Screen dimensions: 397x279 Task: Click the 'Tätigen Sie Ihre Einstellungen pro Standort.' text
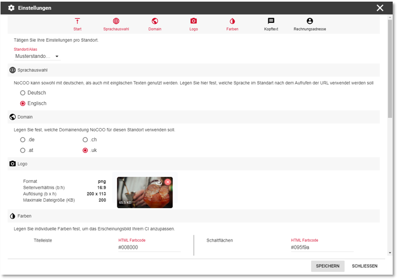56,40
